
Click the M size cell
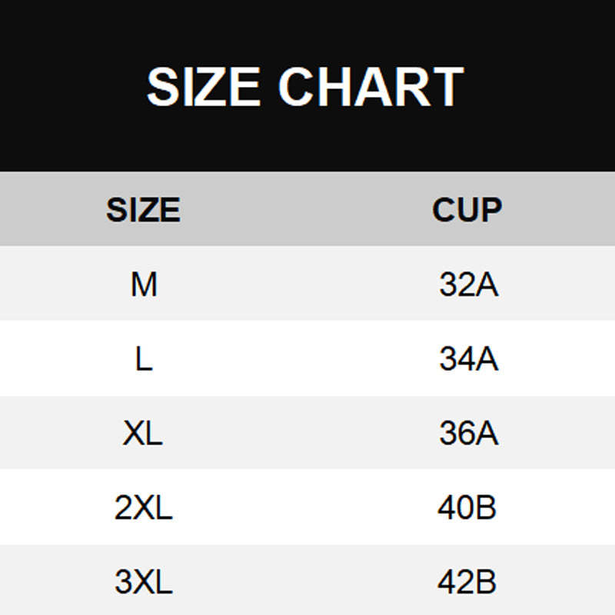(x=144, y=285)
